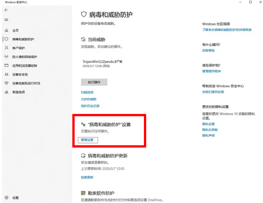
Task: Click the 勒索软件防护 heading
Action: point(101,193)
